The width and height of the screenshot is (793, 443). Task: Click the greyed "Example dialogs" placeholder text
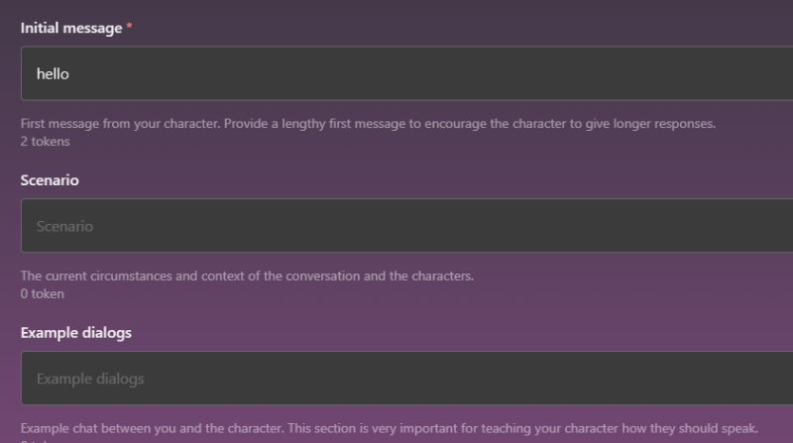pos(90,379)
